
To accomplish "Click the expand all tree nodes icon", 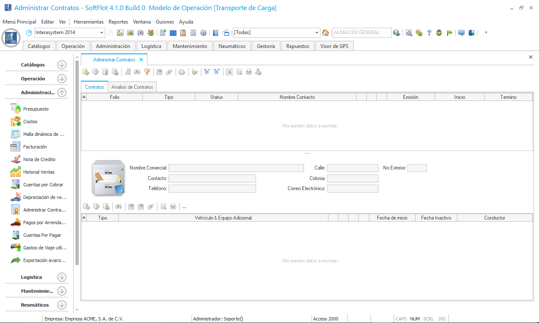I will pos(207,72).
